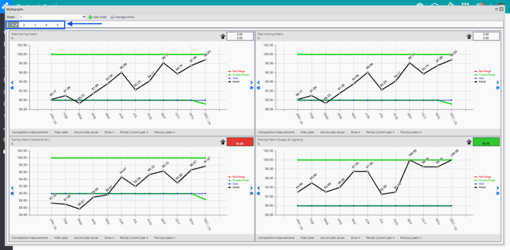The width and height of the screenshot is (510, 250).
Task: Click up arrow icon on top-left chart
Action: point(223,36)
